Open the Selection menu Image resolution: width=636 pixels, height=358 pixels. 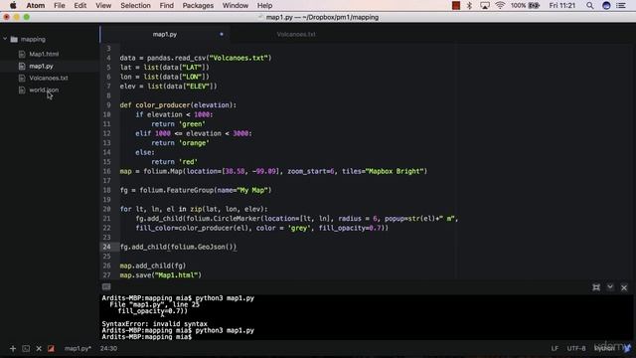point(135,5)
